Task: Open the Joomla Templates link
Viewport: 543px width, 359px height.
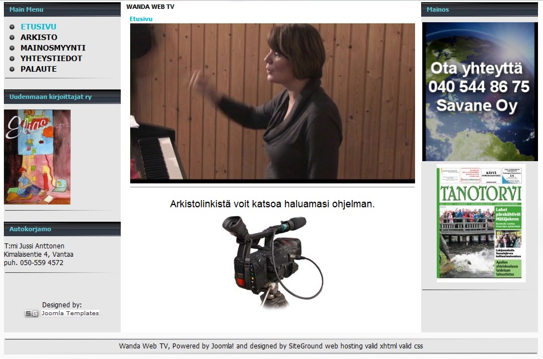Action: [x=70, y=313]
